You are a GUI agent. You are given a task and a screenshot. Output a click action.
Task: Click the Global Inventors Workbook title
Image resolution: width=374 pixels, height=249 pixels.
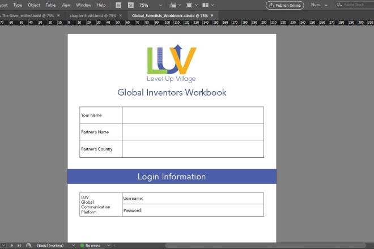coord(172,92)
